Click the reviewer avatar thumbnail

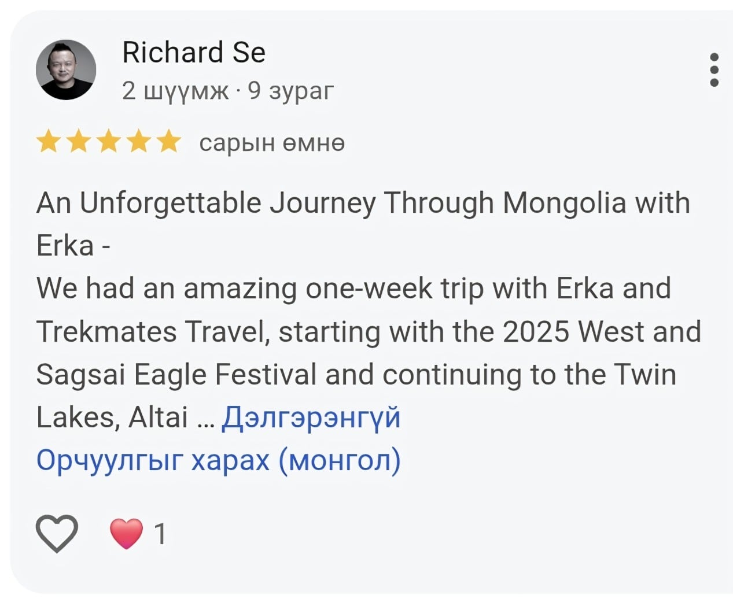click(x=67, y=69)
